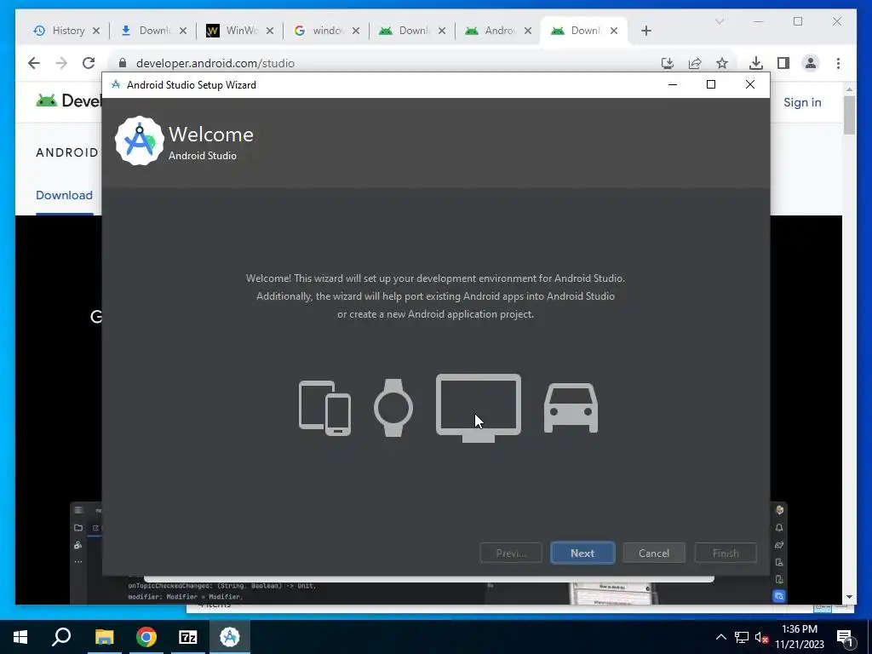Go back in Chrome
This screenshot has width=872, height=654.
coord(34,63)
